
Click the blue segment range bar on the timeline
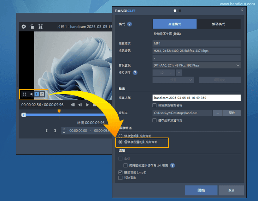pyautogui.click(x=66, y=115)
